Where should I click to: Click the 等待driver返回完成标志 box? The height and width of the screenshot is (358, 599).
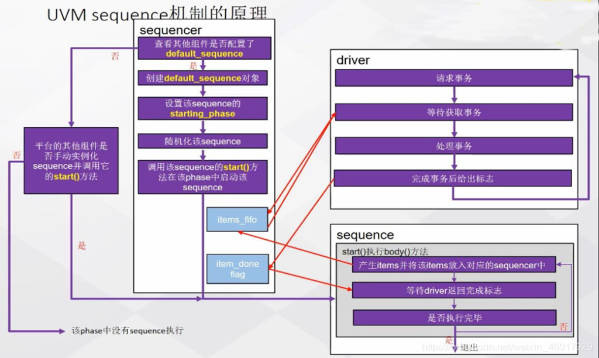(x=453, y=290)
